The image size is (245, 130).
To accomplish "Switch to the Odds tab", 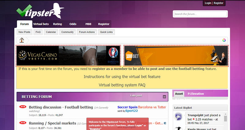I will coord(73,24).
